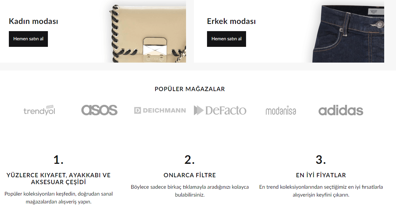
Task: Visit the DeFacto store logo
Action: point(220,110)
